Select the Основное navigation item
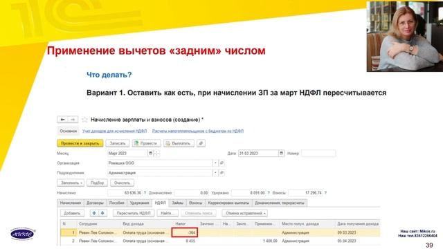The height and width of the screenshot is (249, 443). (68, 131)
